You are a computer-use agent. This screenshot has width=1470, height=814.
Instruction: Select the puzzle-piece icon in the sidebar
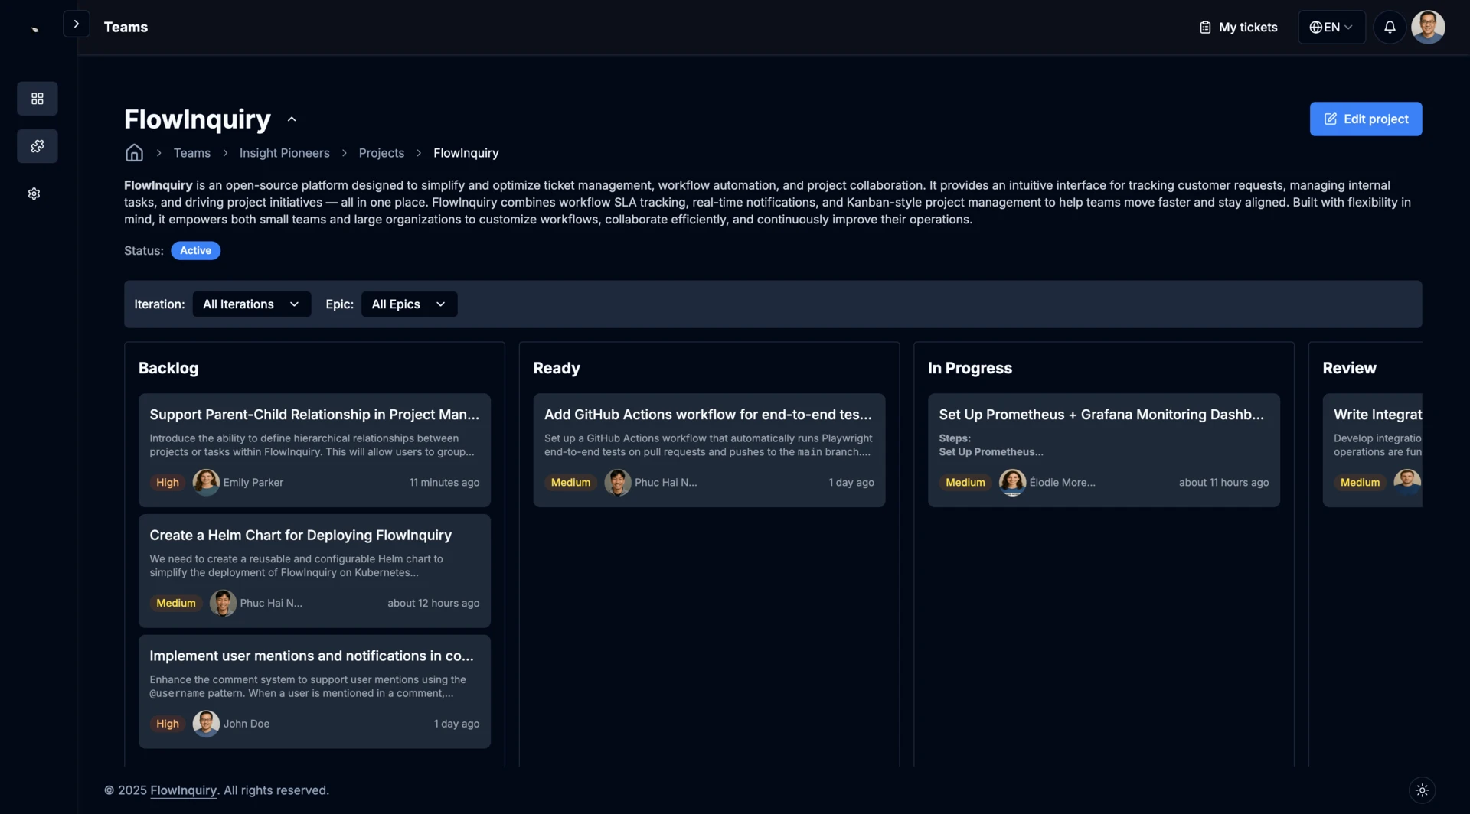coord(38,145)
